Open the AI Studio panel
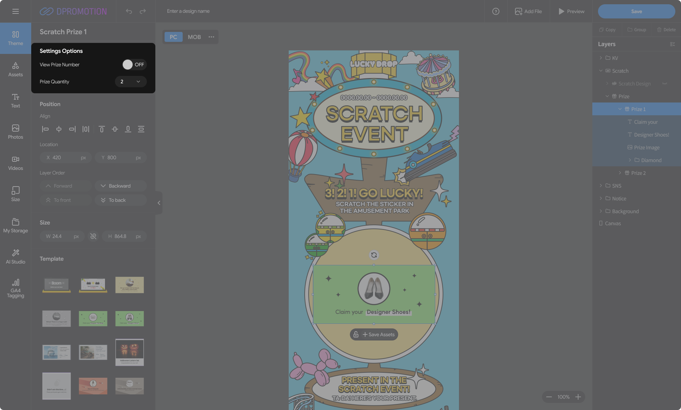 point(15,256)
